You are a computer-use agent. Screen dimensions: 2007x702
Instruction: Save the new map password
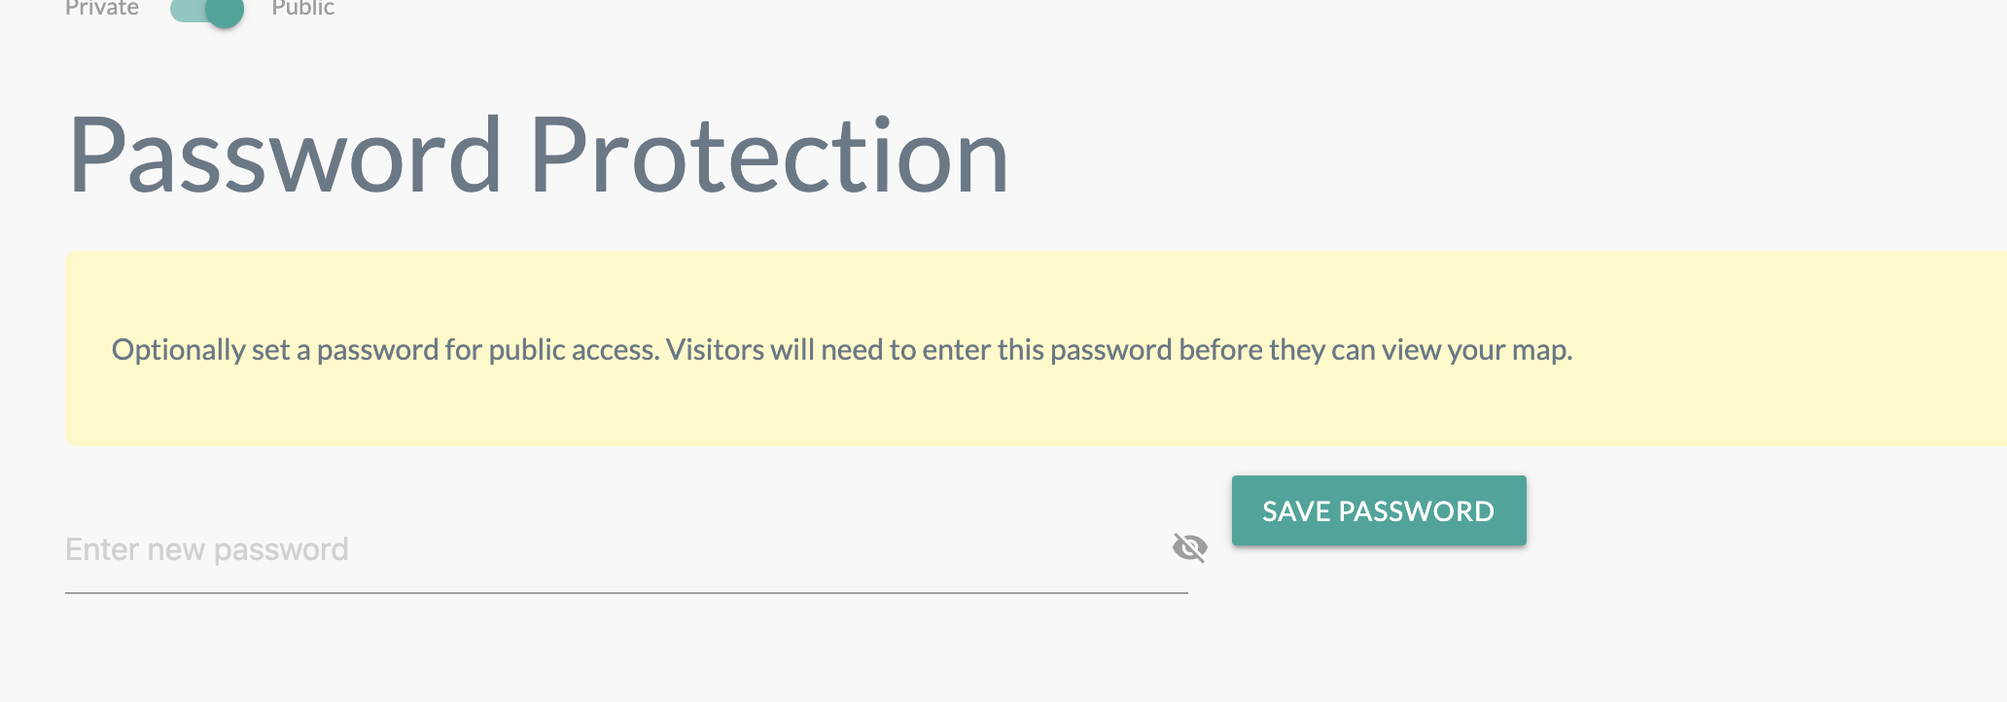1378,510
